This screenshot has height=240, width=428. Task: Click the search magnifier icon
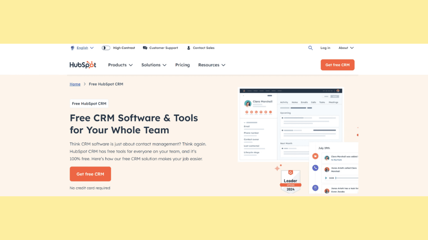tap(310, 48)
